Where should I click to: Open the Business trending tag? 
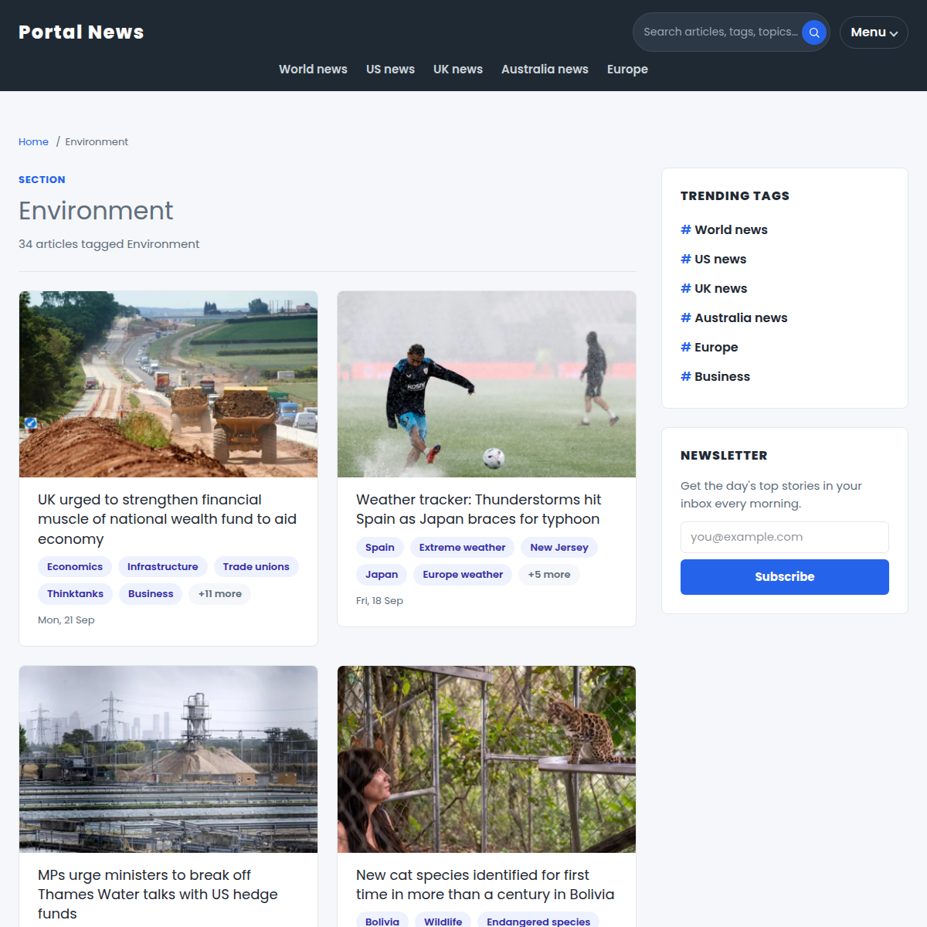715,376
